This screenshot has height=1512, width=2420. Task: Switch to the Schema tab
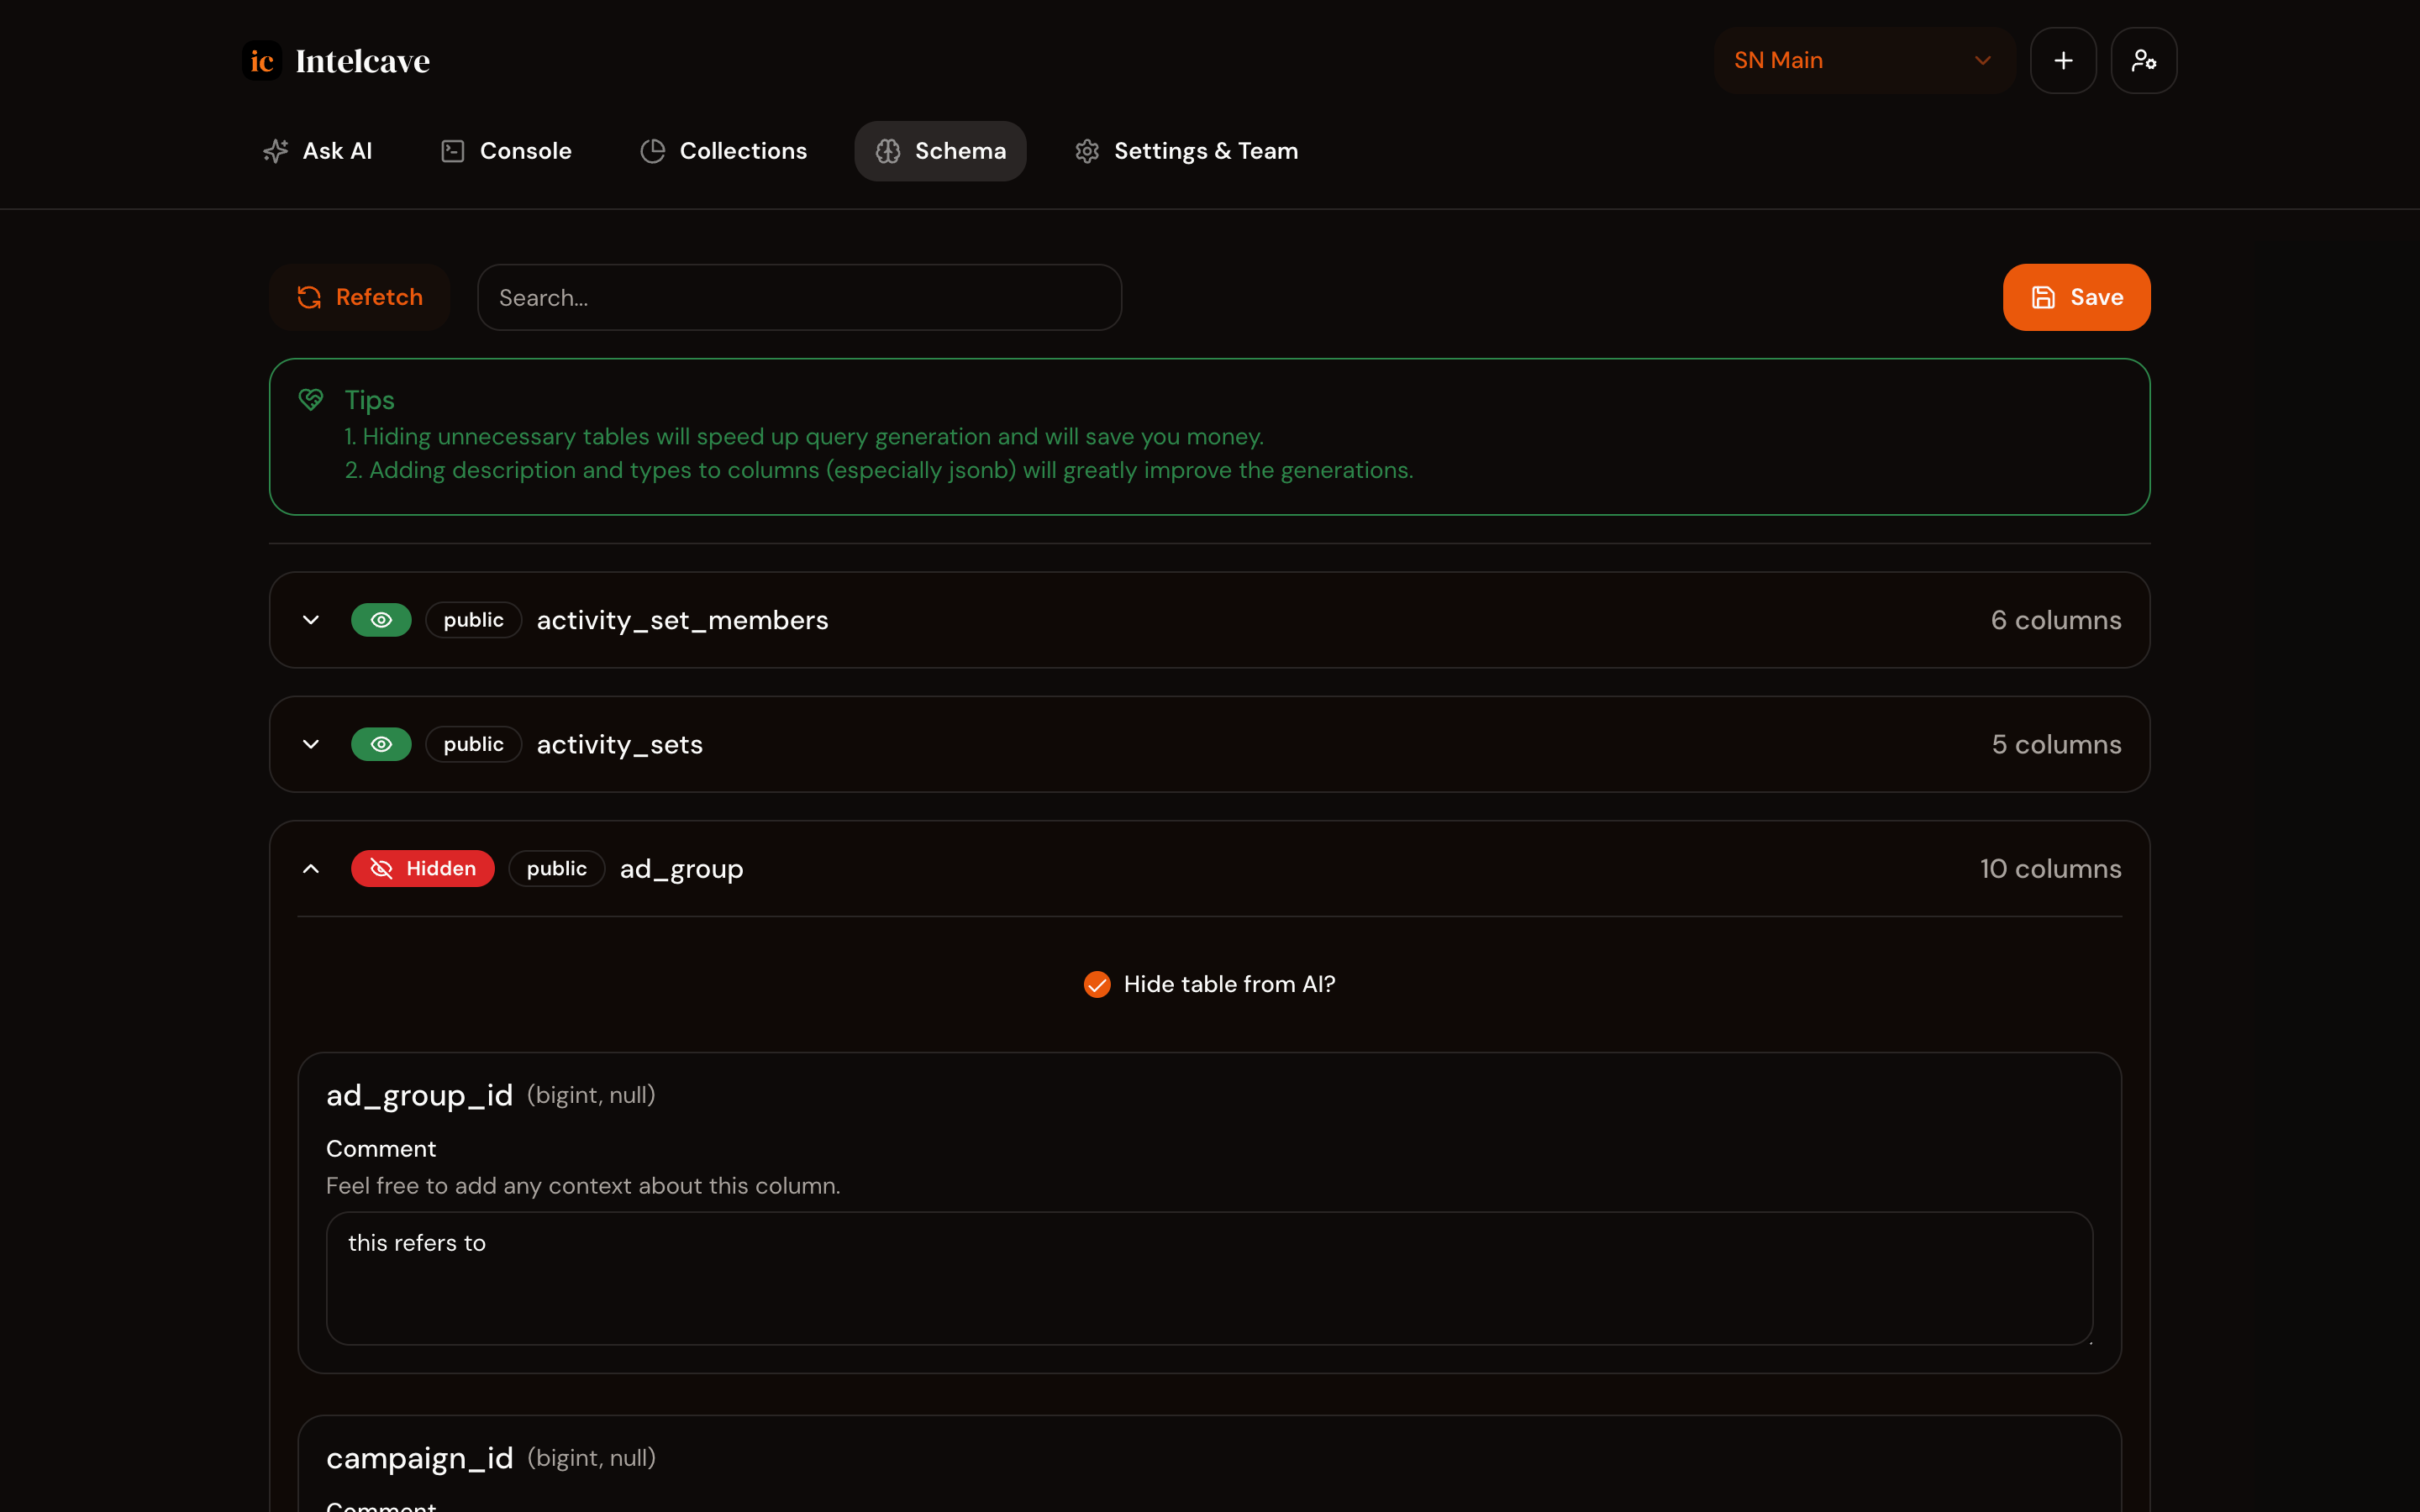(940, 151)
